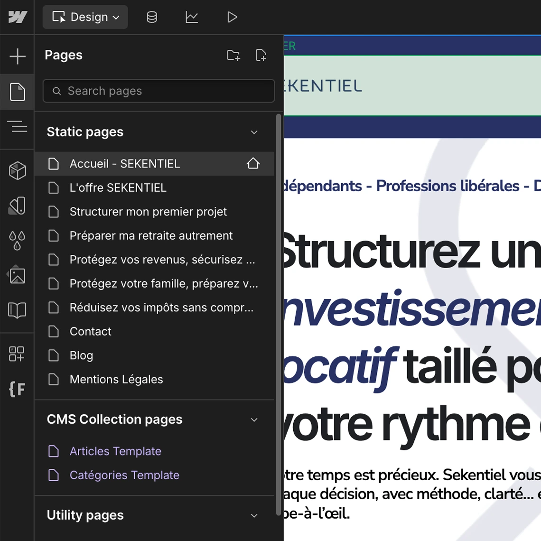Open Protégez votre famille page
Viewport: 541px width, 541px height.
coord(154,284)
